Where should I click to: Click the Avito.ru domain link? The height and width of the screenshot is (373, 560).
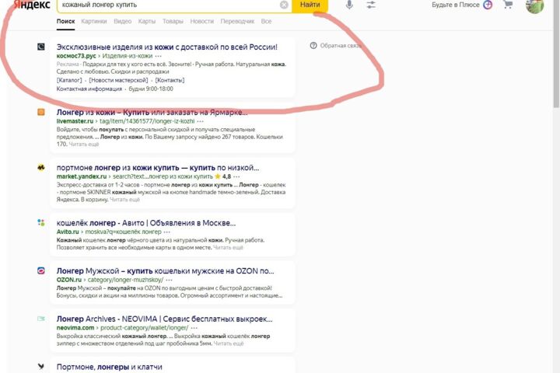[x=68, y=232]
